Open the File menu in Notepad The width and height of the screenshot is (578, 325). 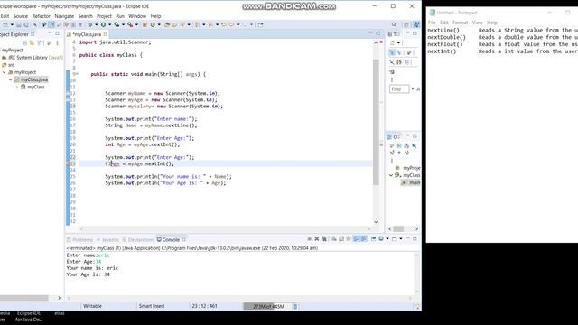pyautogui.click(x=432, y=23)
